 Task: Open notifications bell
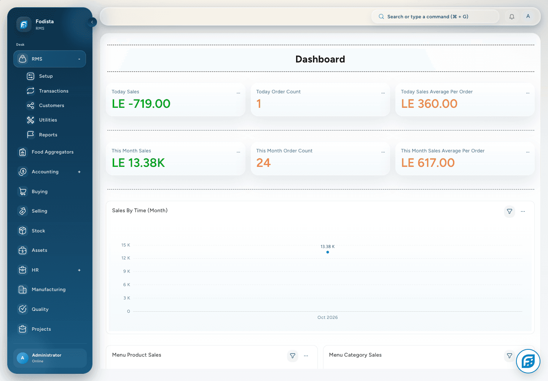click(x=512, y=17)
